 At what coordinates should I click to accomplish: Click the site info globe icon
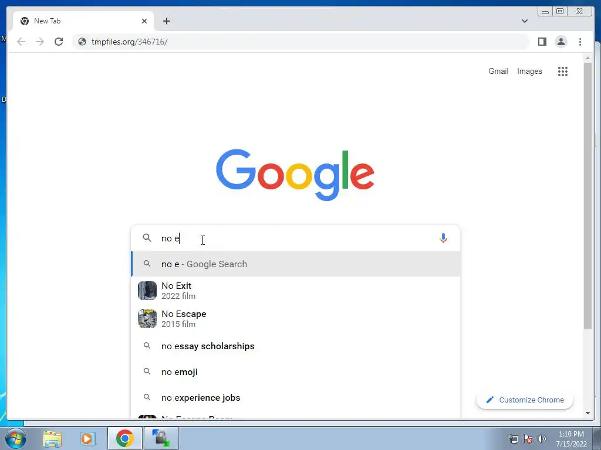pos(82,42)
